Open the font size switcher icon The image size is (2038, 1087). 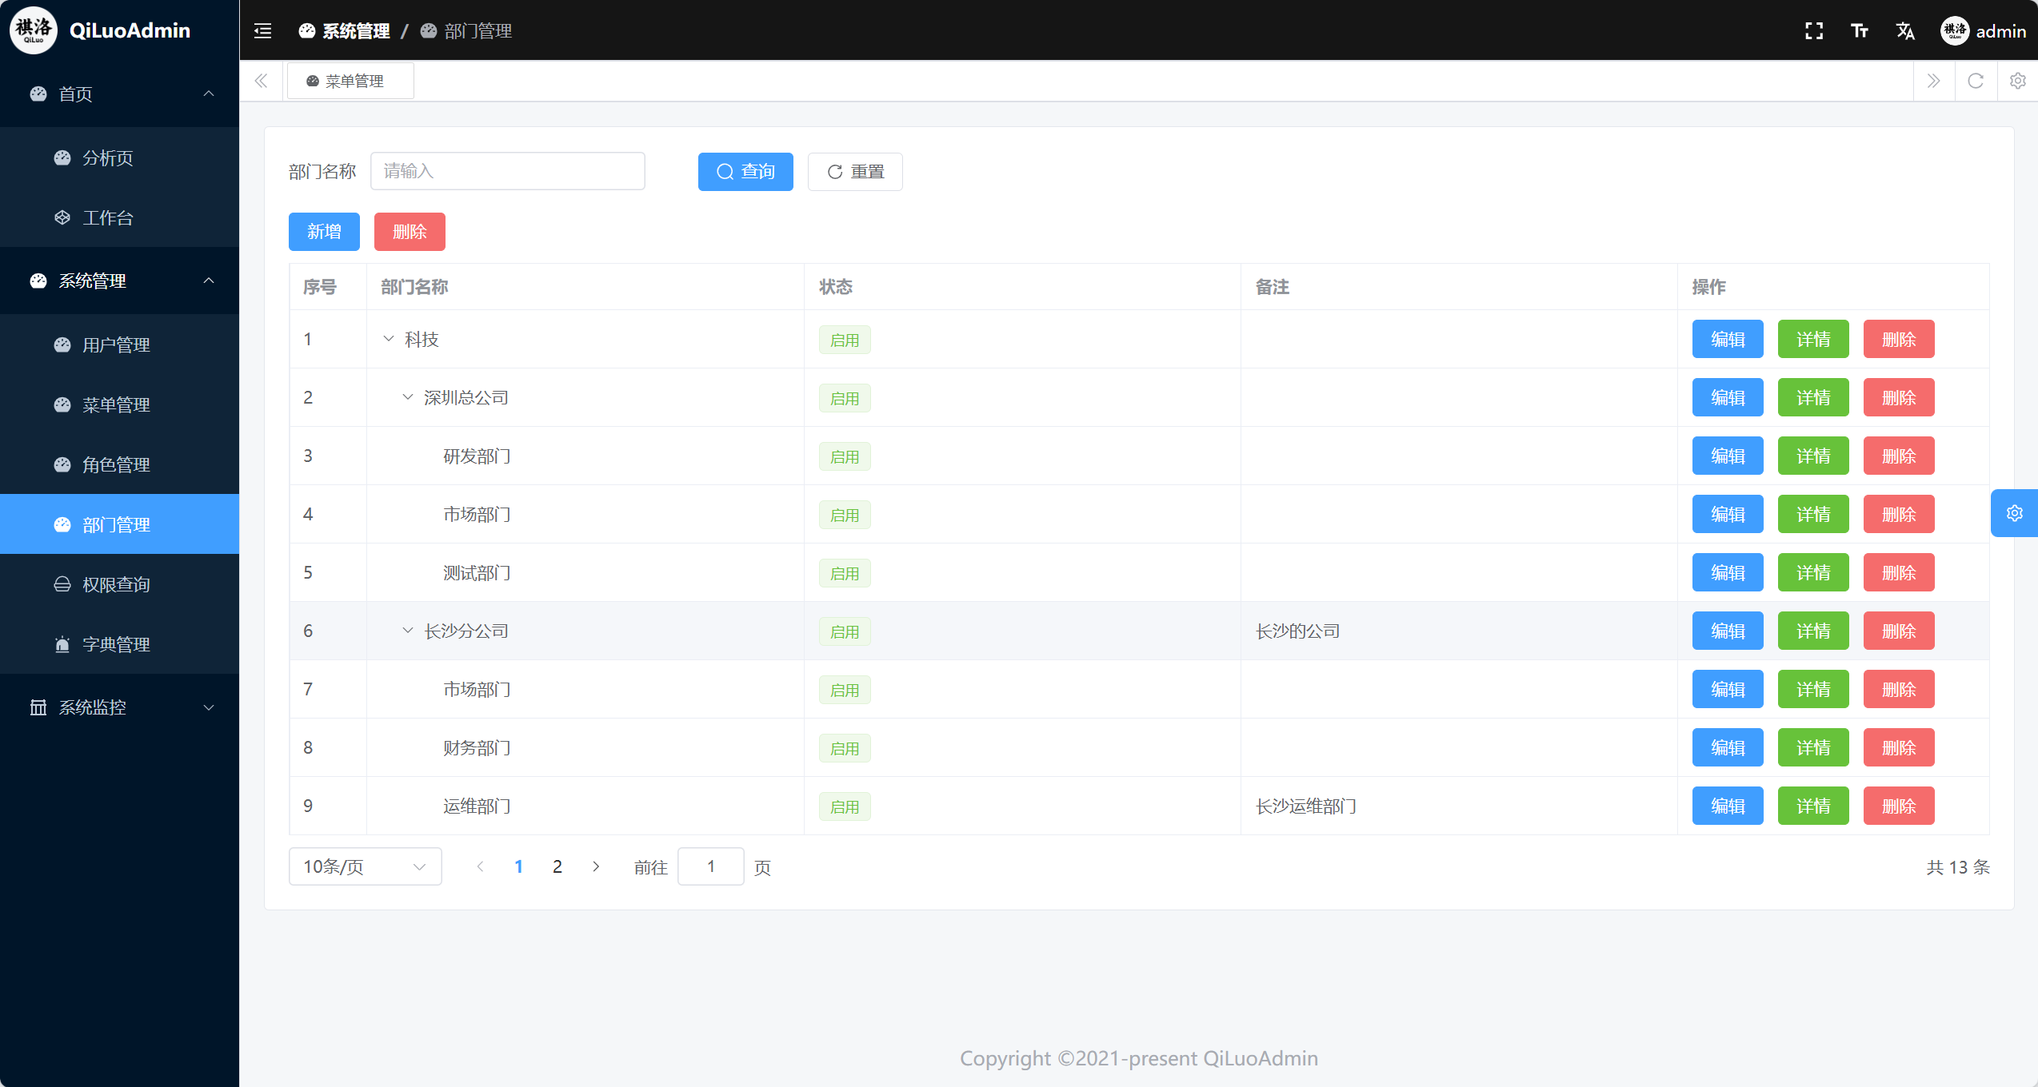pos(1860,31)
